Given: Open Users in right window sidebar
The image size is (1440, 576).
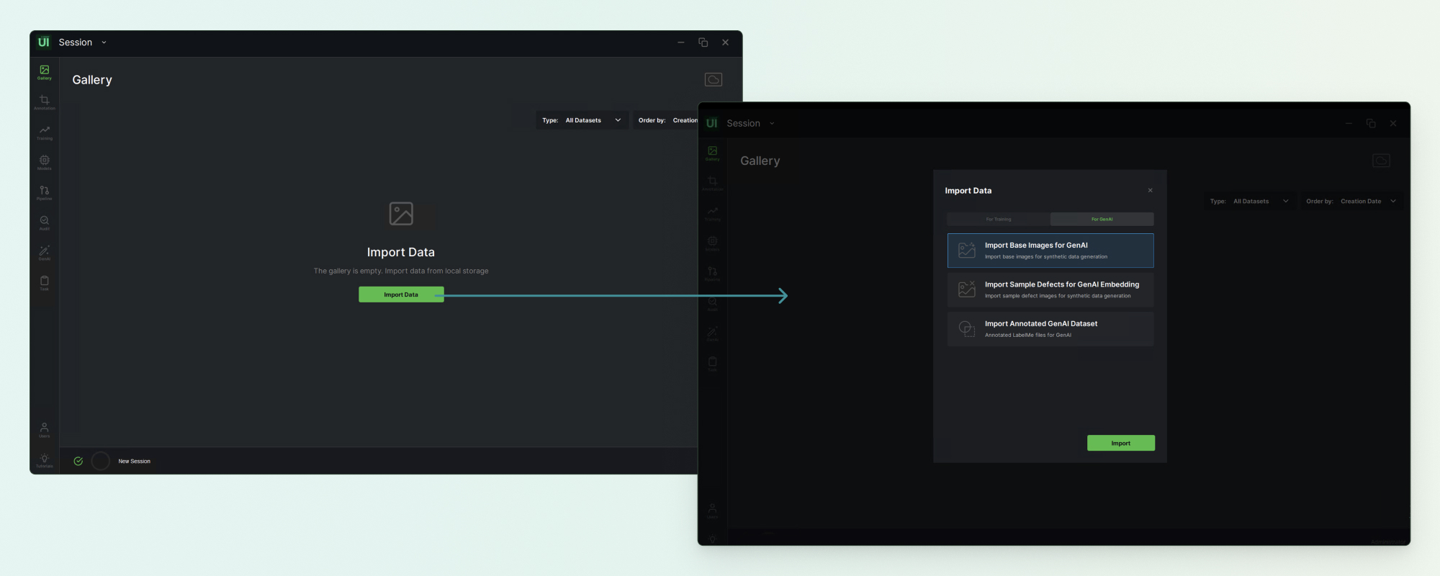Looking at the screenshot, I should click(713, 510).
